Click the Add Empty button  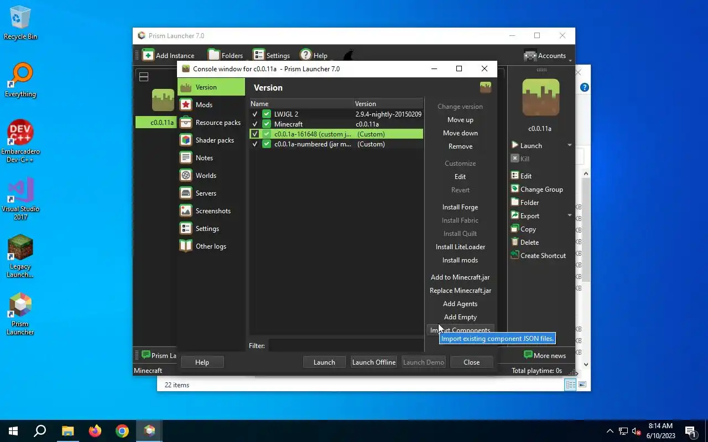tap(460, 317)
